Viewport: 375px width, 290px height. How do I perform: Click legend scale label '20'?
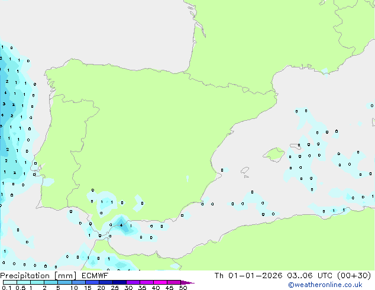[x=101, y=288]
